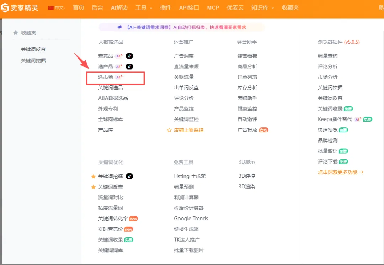Click the megaphone icon in announcement banner
384x265 pixels.
(x=119, y=27)
